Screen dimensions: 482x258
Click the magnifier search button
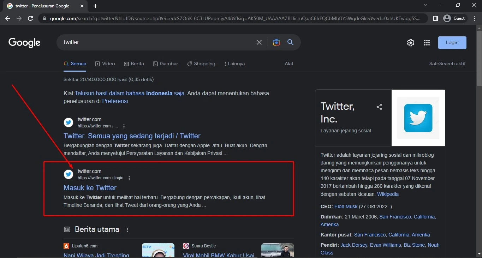pyautogui.click(x=291, y=42)
